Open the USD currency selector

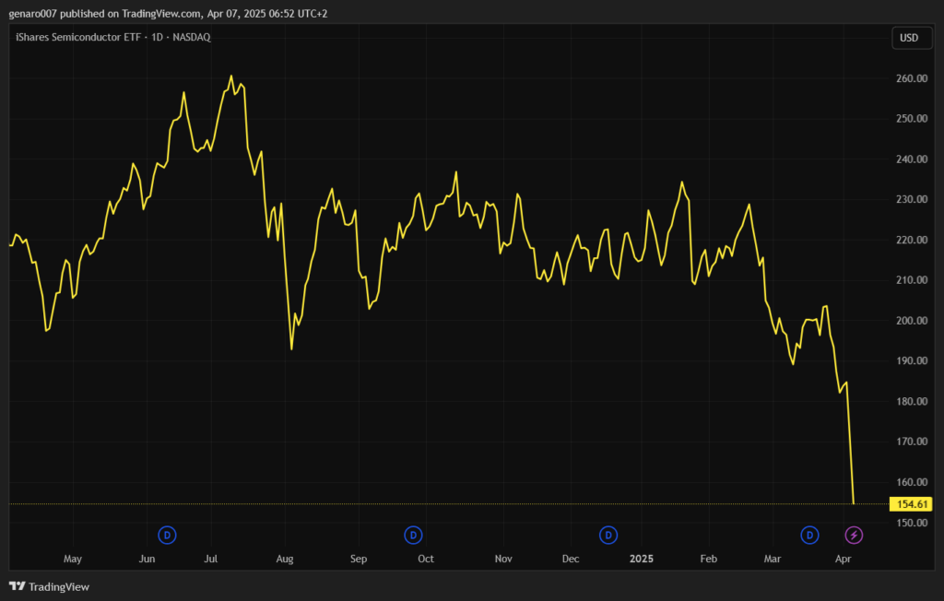click(x=908, y=38)
